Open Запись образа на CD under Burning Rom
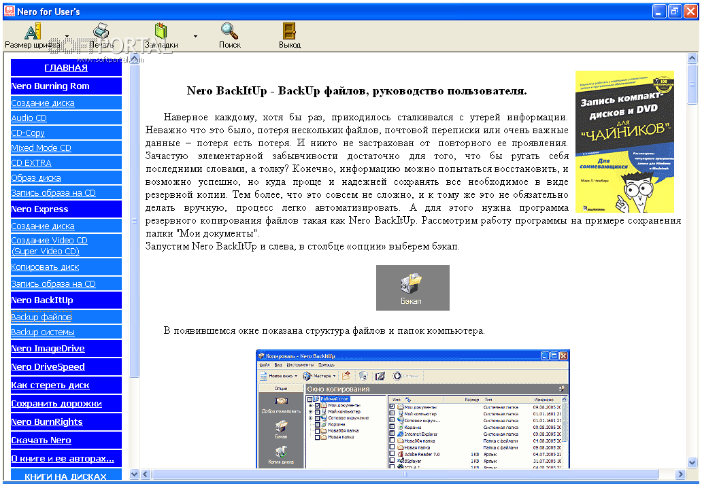 click(53, 193)
